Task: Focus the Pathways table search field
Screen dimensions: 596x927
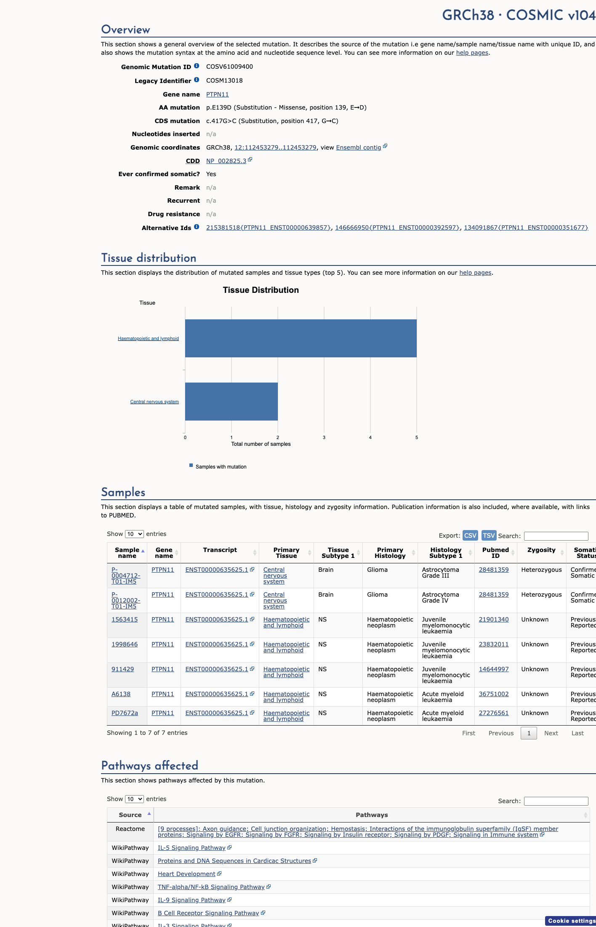Action: 556,801
